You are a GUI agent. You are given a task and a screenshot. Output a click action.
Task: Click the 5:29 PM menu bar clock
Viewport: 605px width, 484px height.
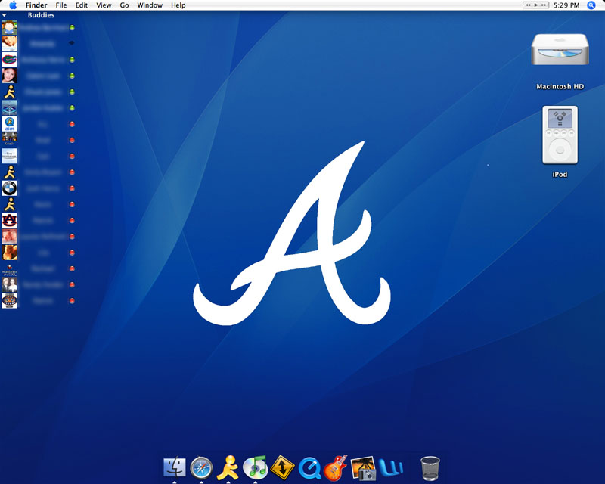click(x=566, y=5)
